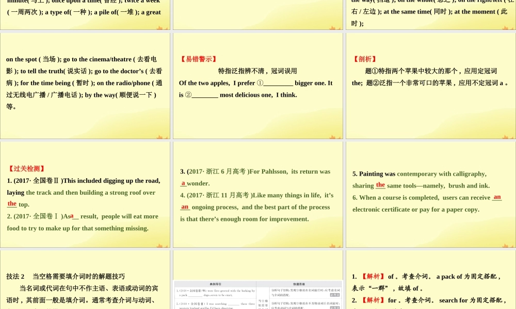This screenshot has width=516, height=309.
Task: Open the 解析 of/for answers slide
Action: (431, 280)
